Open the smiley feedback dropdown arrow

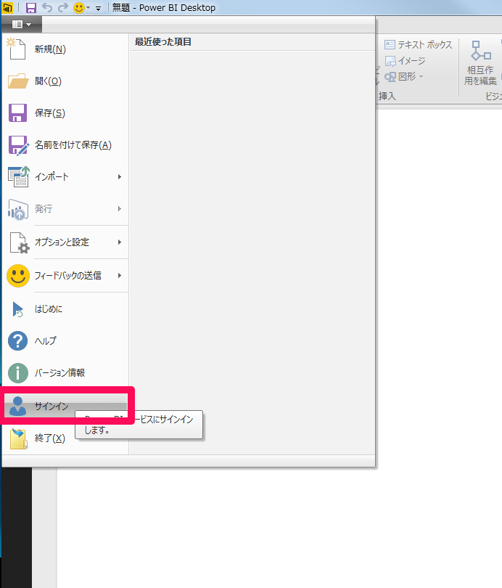(89, 8)
